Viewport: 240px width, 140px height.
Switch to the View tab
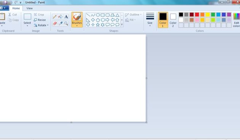pyautogui.click(x=30, y=8)
